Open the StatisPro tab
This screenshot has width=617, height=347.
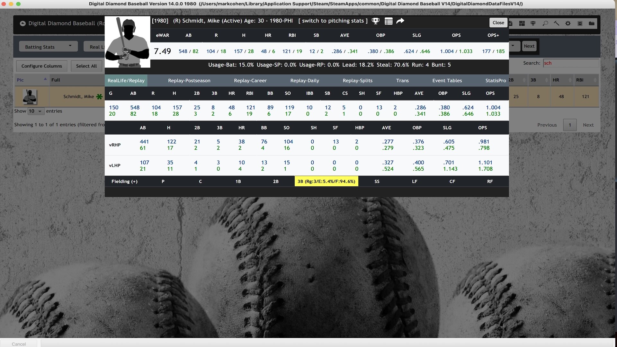pos(495,81)
